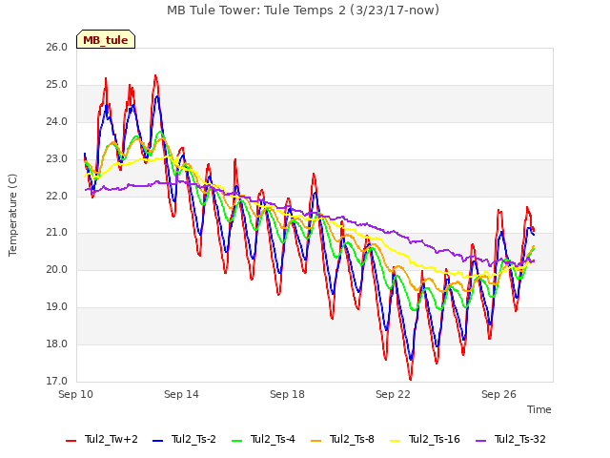Image resolution: width=610 pixels, height=458 pixels.
Task: Click the Sep 10 x-axis label
Action: [x=76, y=394]
